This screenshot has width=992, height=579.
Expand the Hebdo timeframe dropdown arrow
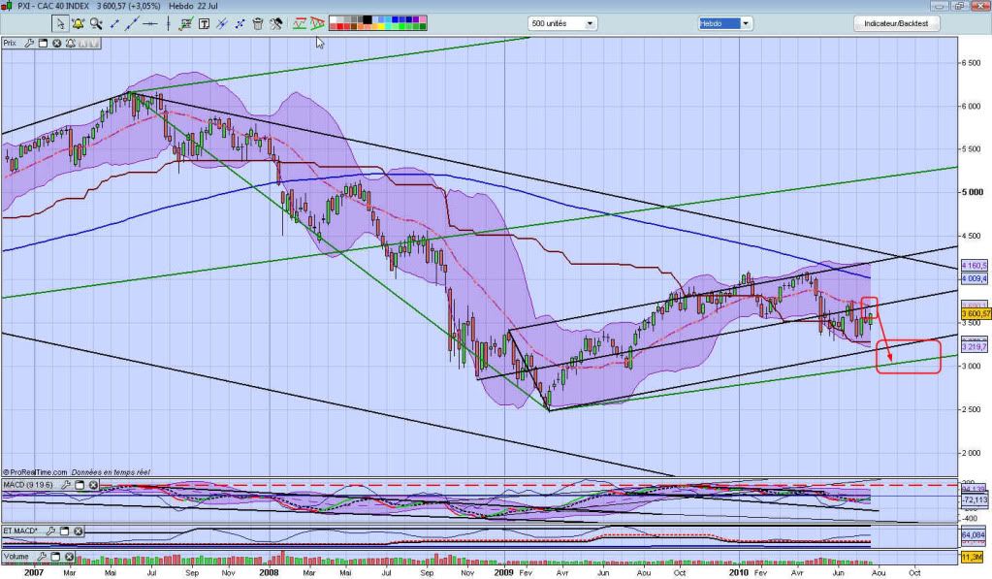[746, 23]
